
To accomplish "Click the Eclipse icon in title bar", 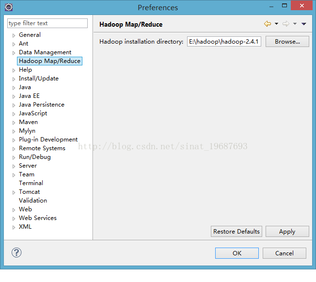I will tap(9, 7).
